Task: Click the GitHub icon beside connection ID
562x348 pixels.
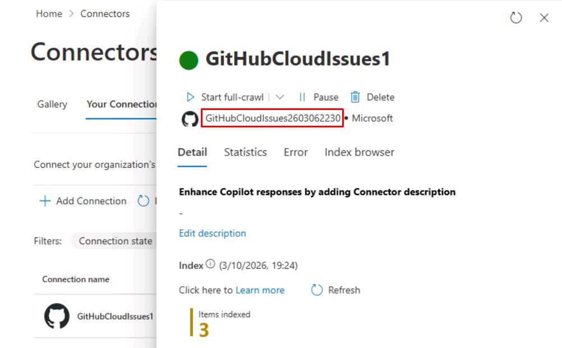Action: tap(190, 119)
